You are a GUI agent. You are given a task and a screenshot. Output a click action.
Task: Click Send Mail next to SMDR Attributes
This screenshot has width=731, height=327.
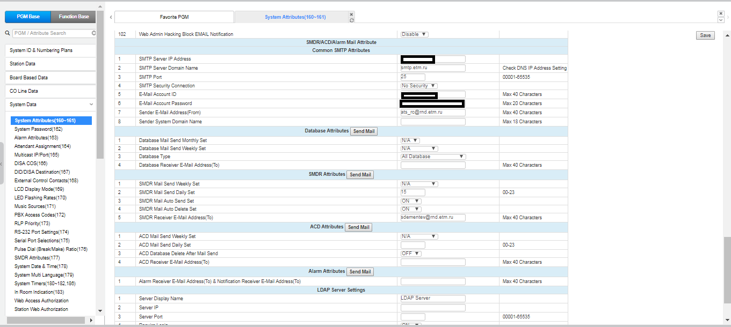[x=359, y=175]
